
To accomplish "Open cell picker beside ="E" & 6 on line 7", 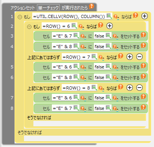I will [x=76, y=97].
